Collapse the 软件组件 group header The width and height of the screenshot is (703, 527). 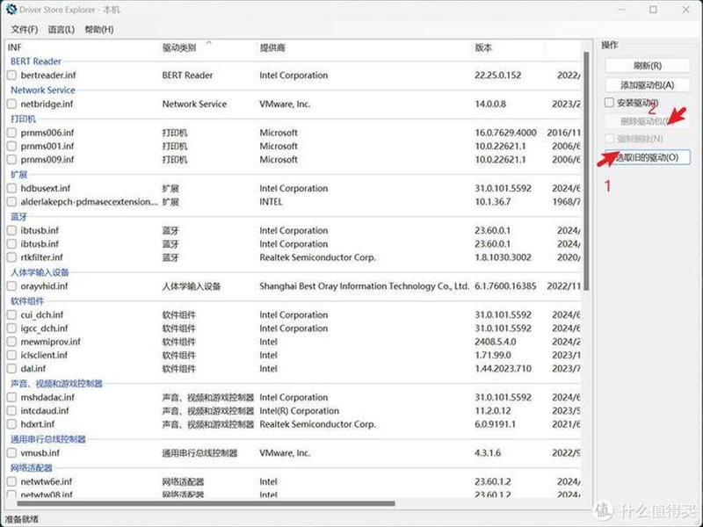click(27, 300)
